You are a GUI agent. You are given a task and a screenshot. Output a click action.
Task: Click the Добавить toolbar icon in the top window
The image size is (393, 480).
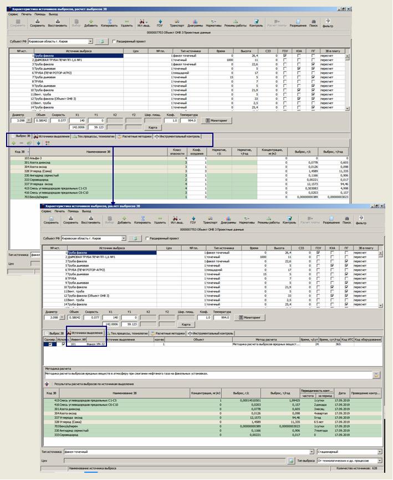click(91, 23)
